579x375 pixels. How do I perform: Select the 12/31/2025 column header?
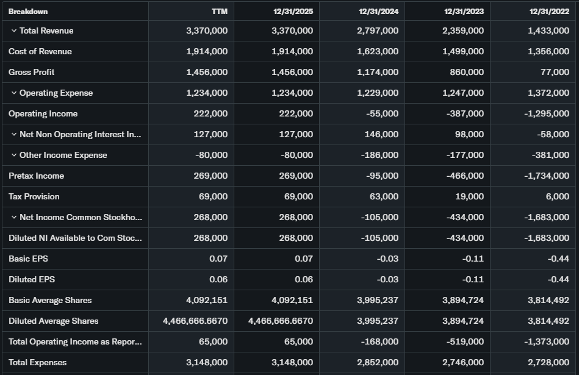pyautogui.click(x=293, y=12)
